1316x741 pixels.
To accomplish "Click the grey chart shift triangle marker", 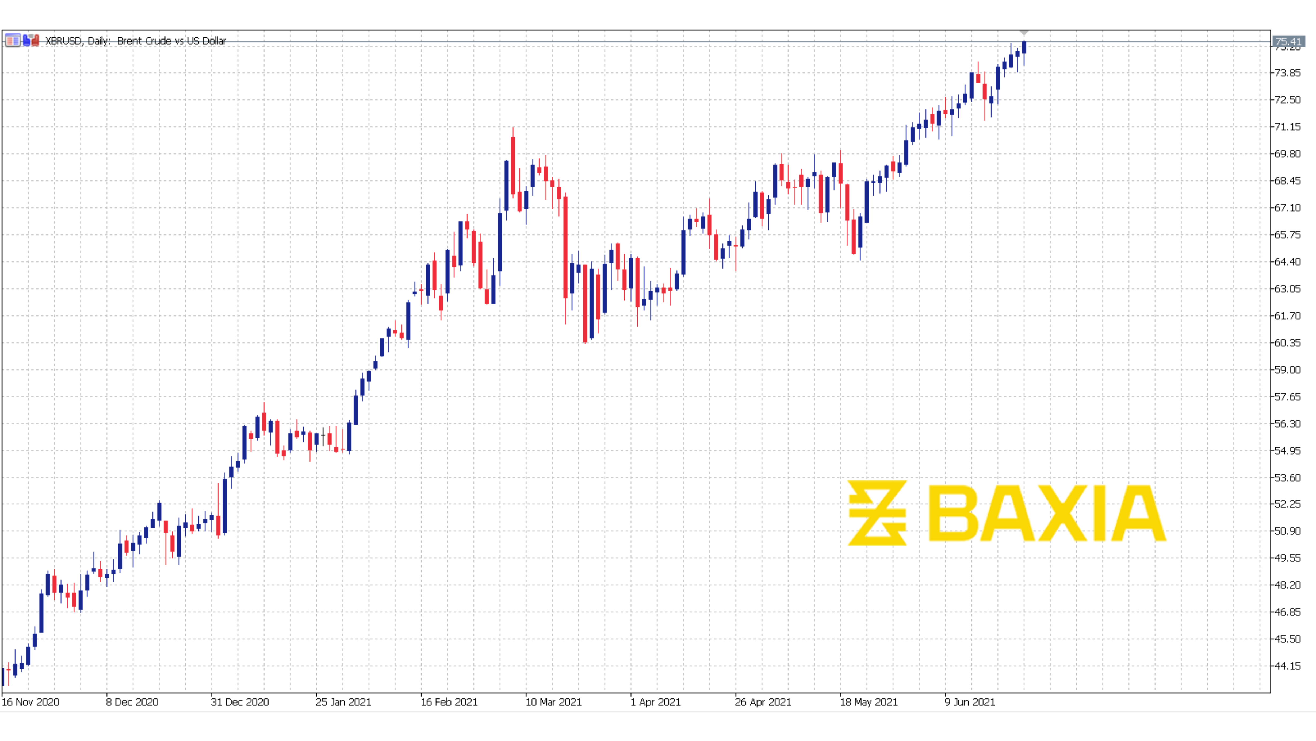I will click(x=1024, y=33).
